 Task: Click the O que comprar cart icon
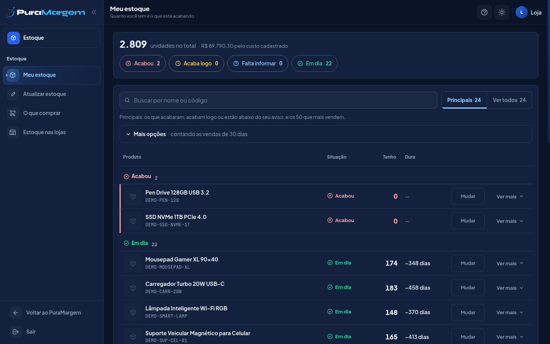coord(13,113)
